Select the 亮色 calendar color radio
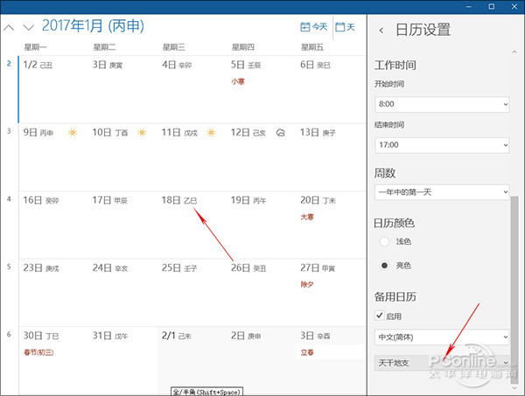Screen dimensions: 525x396 (x=384, y=265)
